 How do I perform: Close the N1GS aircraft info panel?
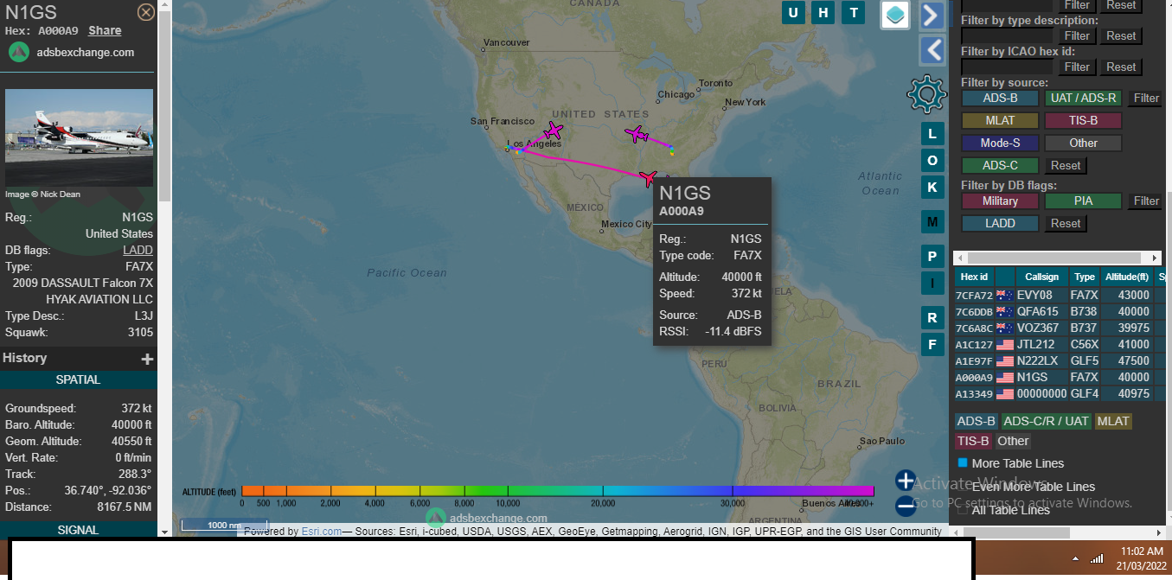click(146, 12)
